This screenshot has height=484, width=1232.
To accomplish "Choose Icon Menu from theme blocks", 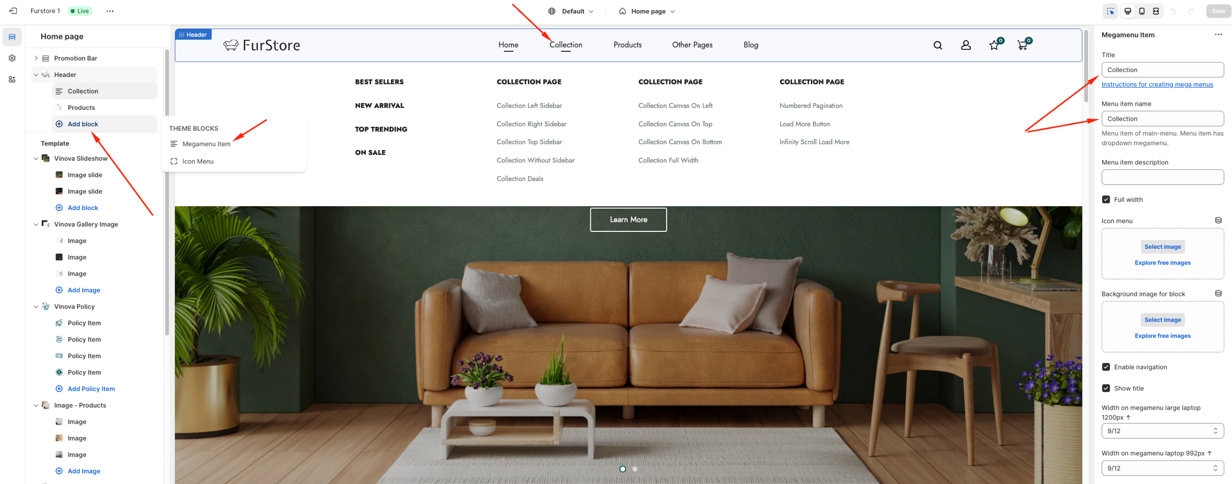I will [197, 161].
